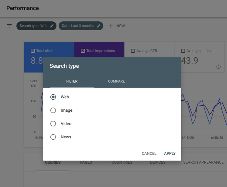
Task: Enable the Average CTR checkbox
Action: (133, 51)
